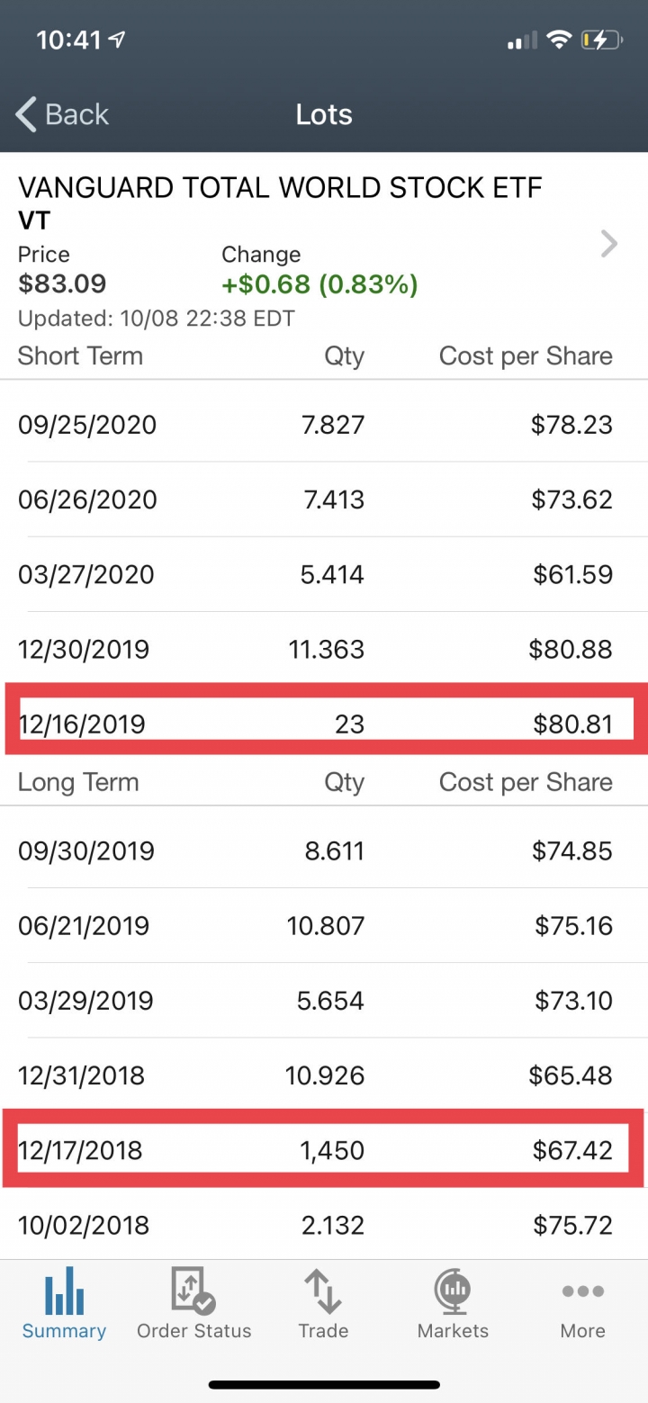Tap the Summary bar chart icon
This screenshot has height=1403, width=648.
(x=64, y=1290)
